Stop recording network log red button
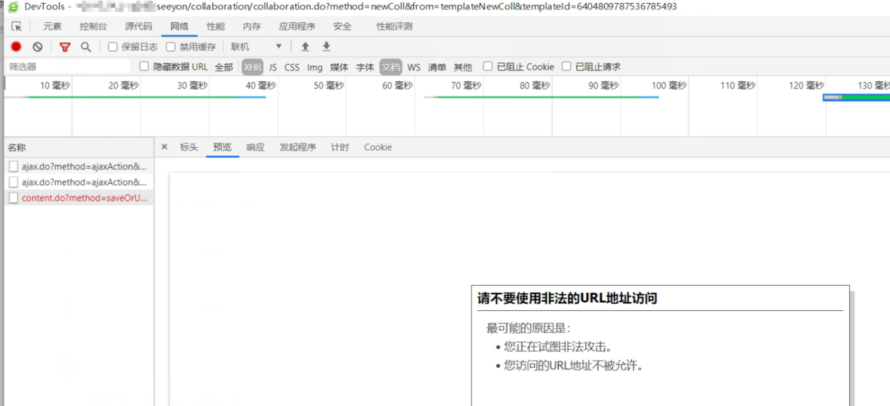 (x=16, y=47)
